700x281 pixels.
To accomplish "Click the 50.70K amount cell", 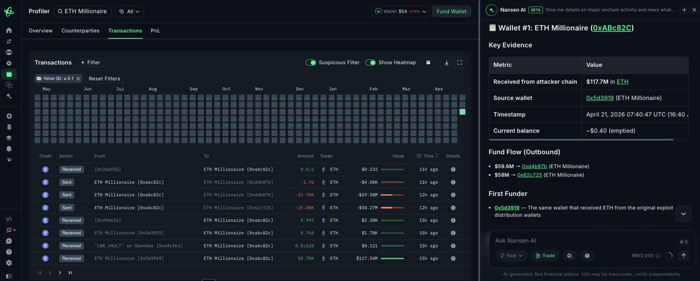I will coord(306,258).
